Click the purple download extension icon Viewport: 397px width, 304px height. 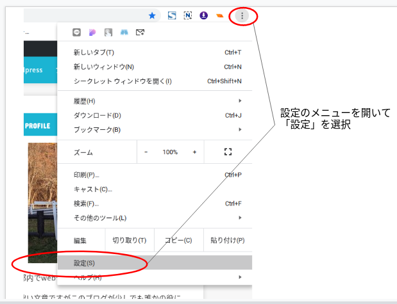coord(203,15)
